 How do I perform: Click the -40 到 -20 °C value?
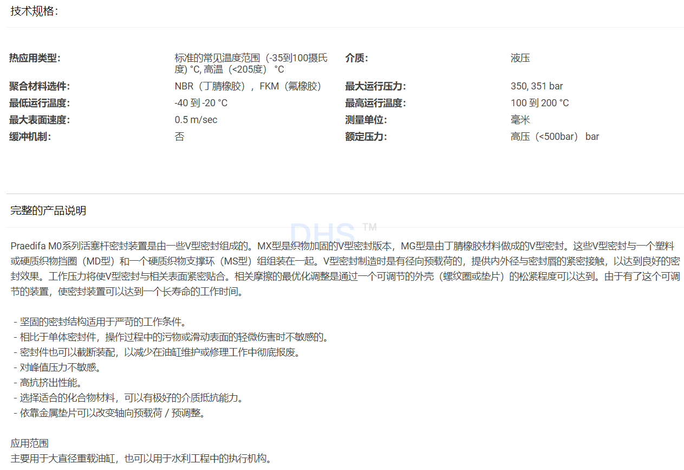(201, 103)
